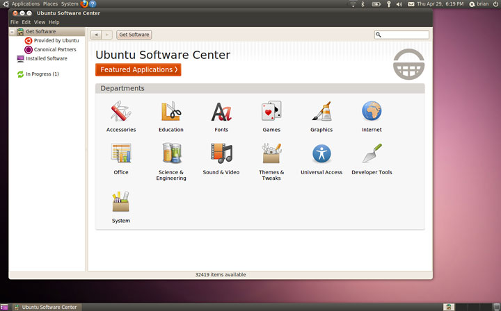Screen dimensions: 501x311
Task: Open the System menu in top panel
Action: tap(70, 4)
